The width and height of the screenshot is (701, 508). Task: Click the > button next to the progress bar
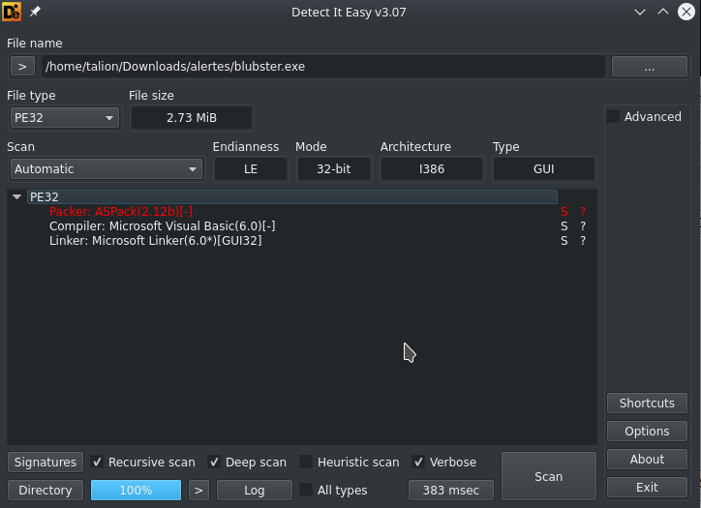click(198, 491)
